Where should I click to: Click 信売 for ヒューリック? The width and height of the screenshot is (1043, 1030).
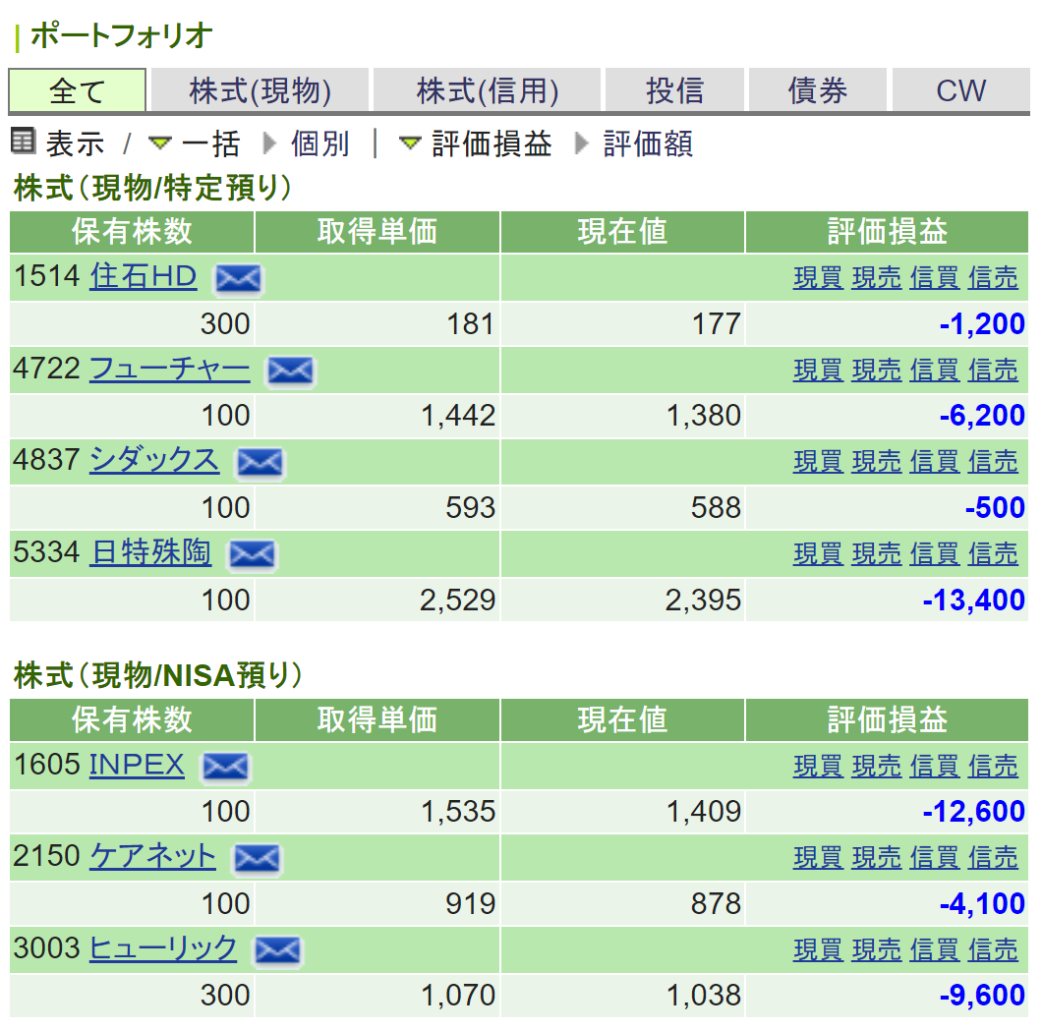click(x=993, y=949)
